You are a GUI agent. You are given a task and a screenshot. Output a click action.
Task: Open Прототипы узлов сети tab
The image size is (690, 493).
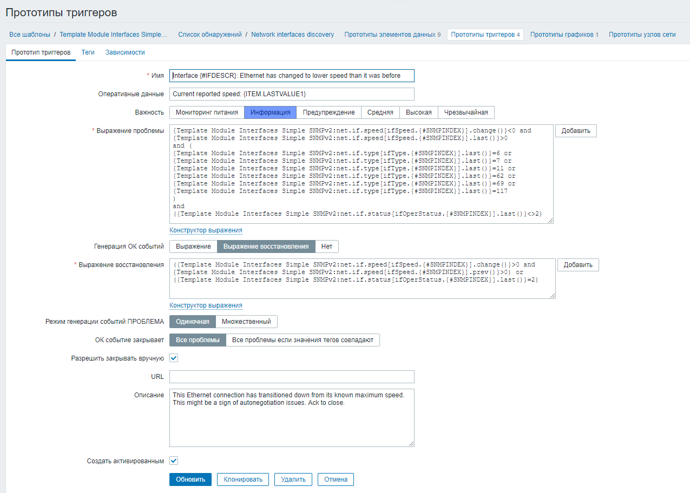[x=642, y=35]
